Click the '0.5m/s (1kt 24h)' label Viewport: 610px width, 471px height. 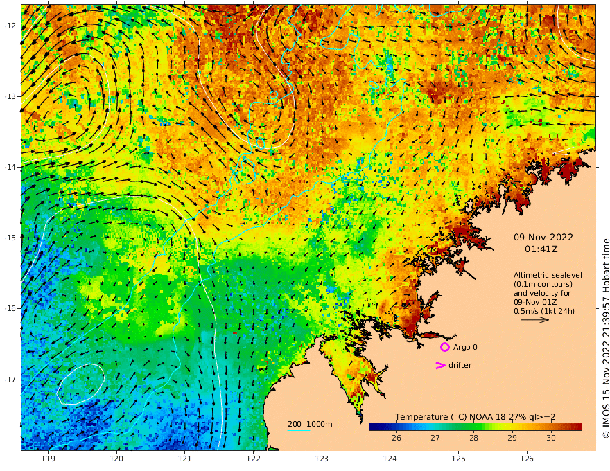tap(544, 311)
